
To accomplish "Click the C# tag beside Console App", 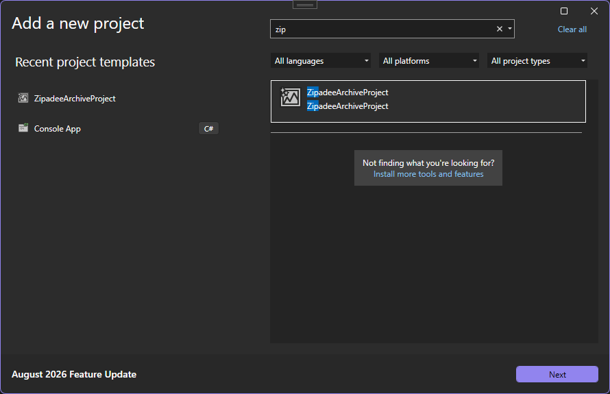I will pyautogui.click(x=208, y=128).
